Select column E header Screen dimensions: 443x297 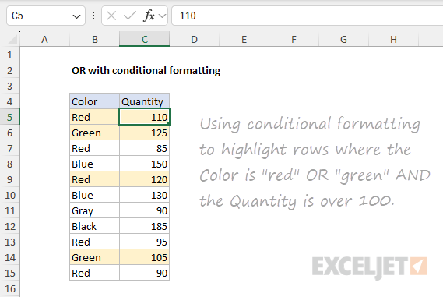coord(244,39)
